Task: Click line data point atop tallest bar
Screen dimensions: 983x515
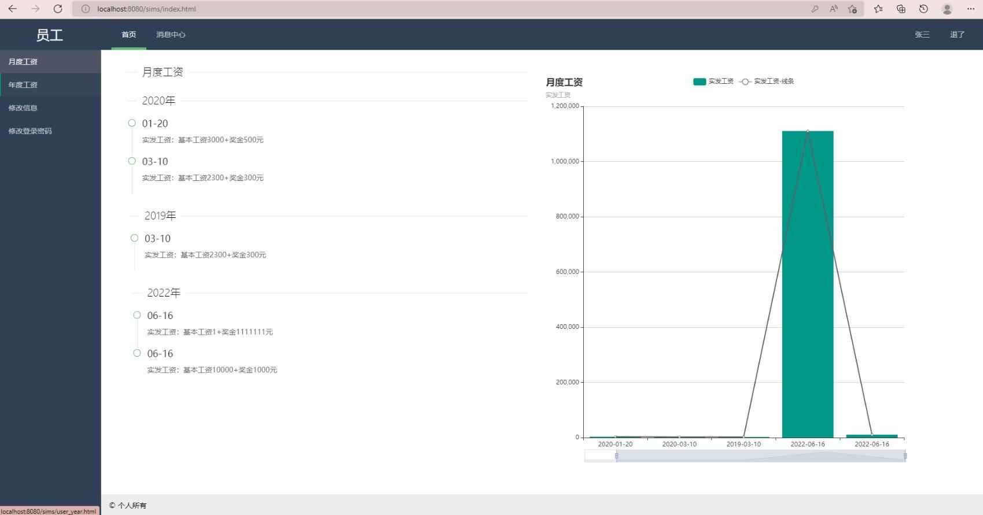Action: 808,131
